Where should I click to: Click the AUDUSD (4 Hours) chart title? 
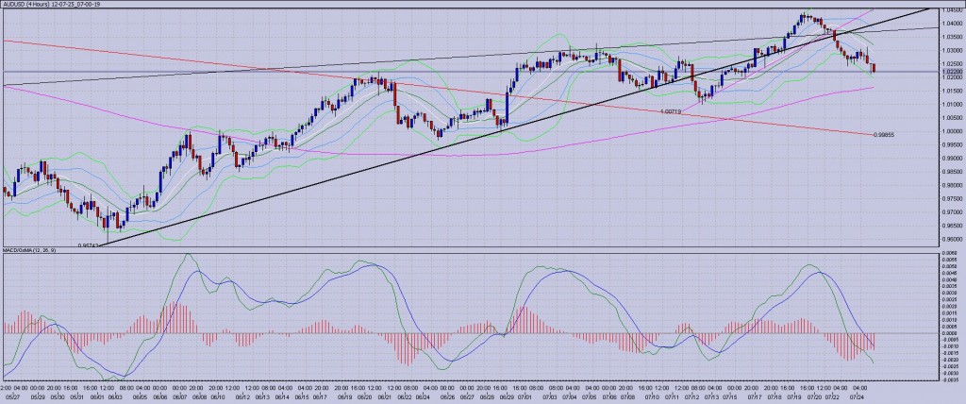57,4
